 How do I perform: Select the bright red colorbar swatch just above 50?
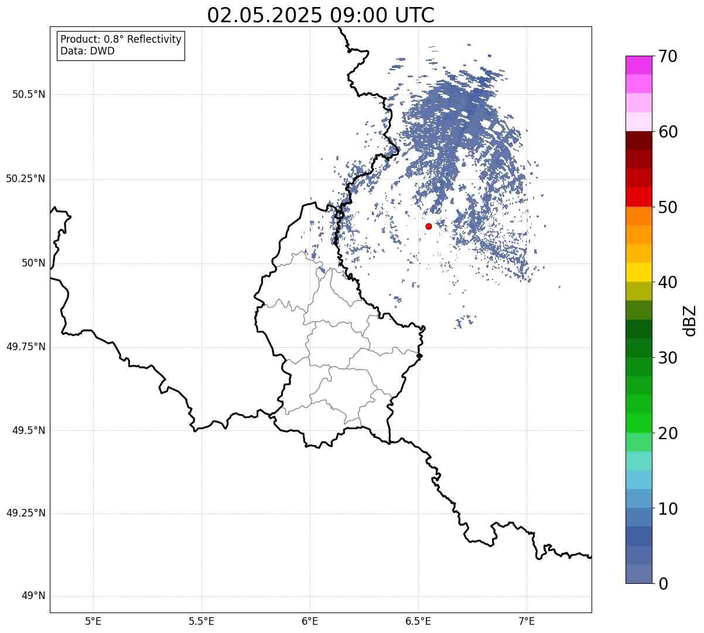coord(639,197)
